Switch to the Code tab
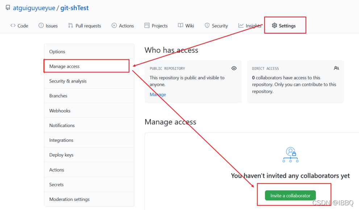 19,26
